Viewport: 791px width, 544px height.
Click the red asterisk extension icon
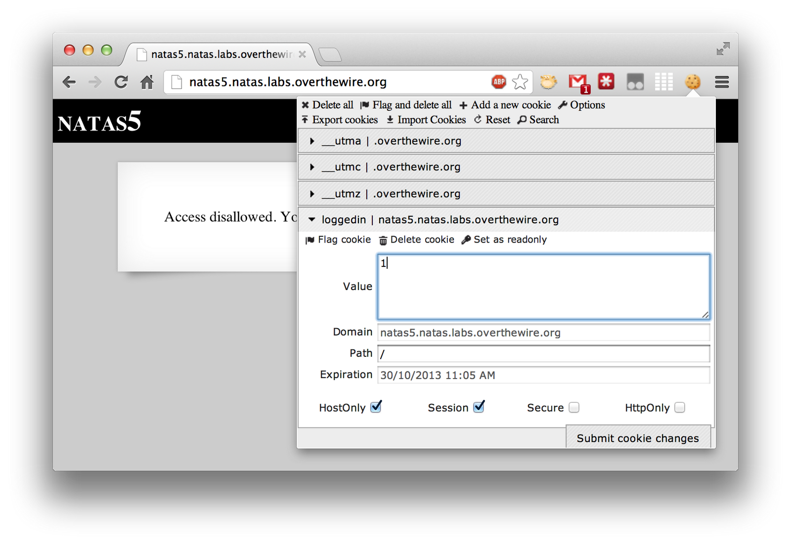pos(606,82)
